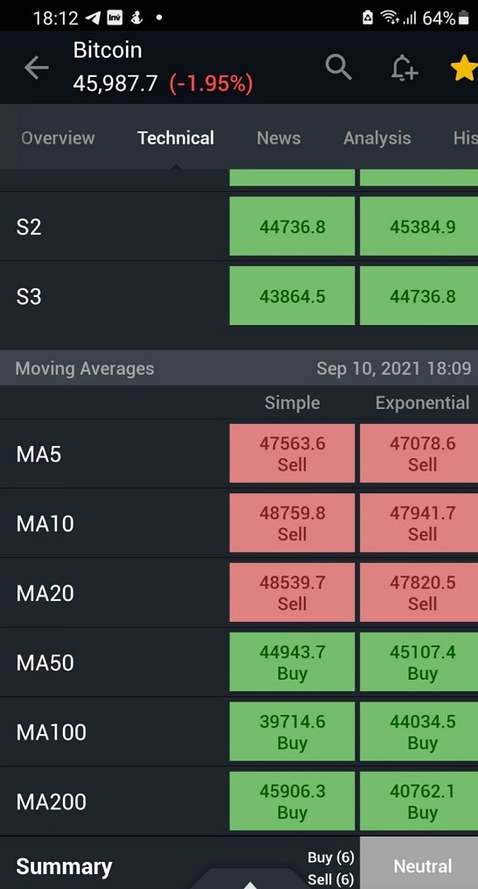Select the MA200 row label

pos(51,801)
